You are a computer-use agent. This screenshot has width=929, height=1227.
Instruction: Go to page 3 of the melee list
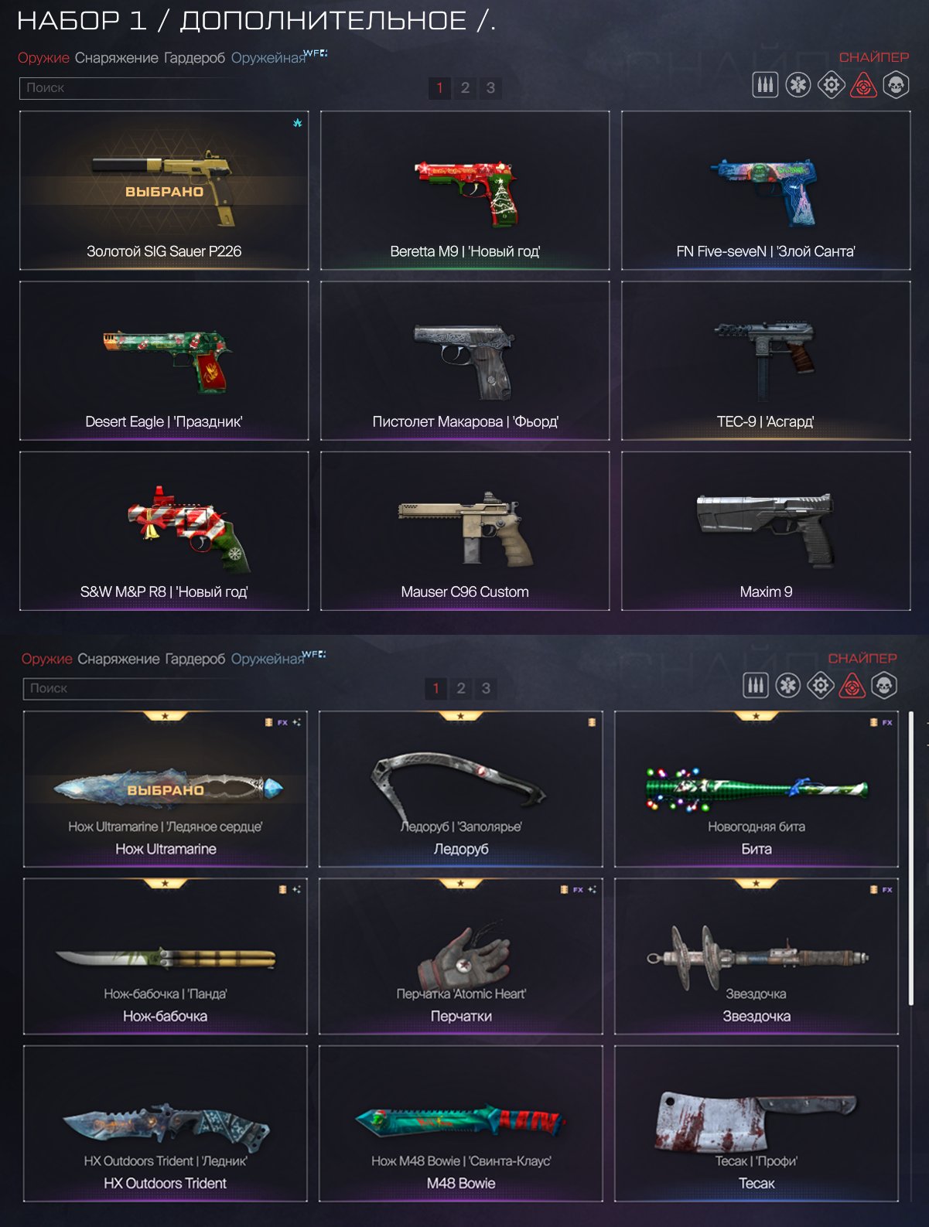(x=486, y=688)
